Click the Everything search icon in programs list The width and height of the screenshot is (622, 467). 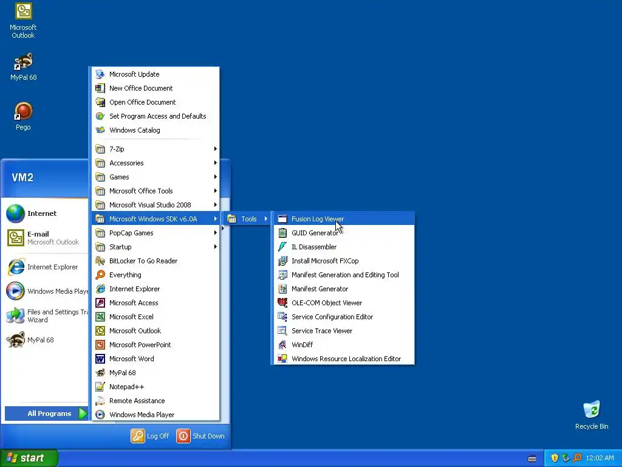[x=100, y=275]
